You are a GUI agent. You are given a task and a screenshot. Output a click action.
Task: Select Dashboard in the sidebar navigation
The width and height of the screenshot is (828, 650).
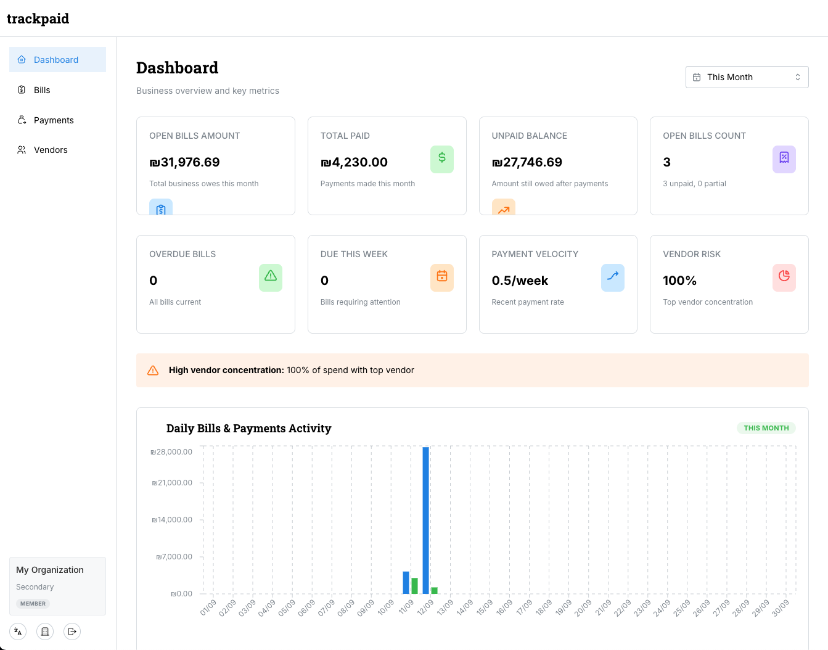pos(56,59)
